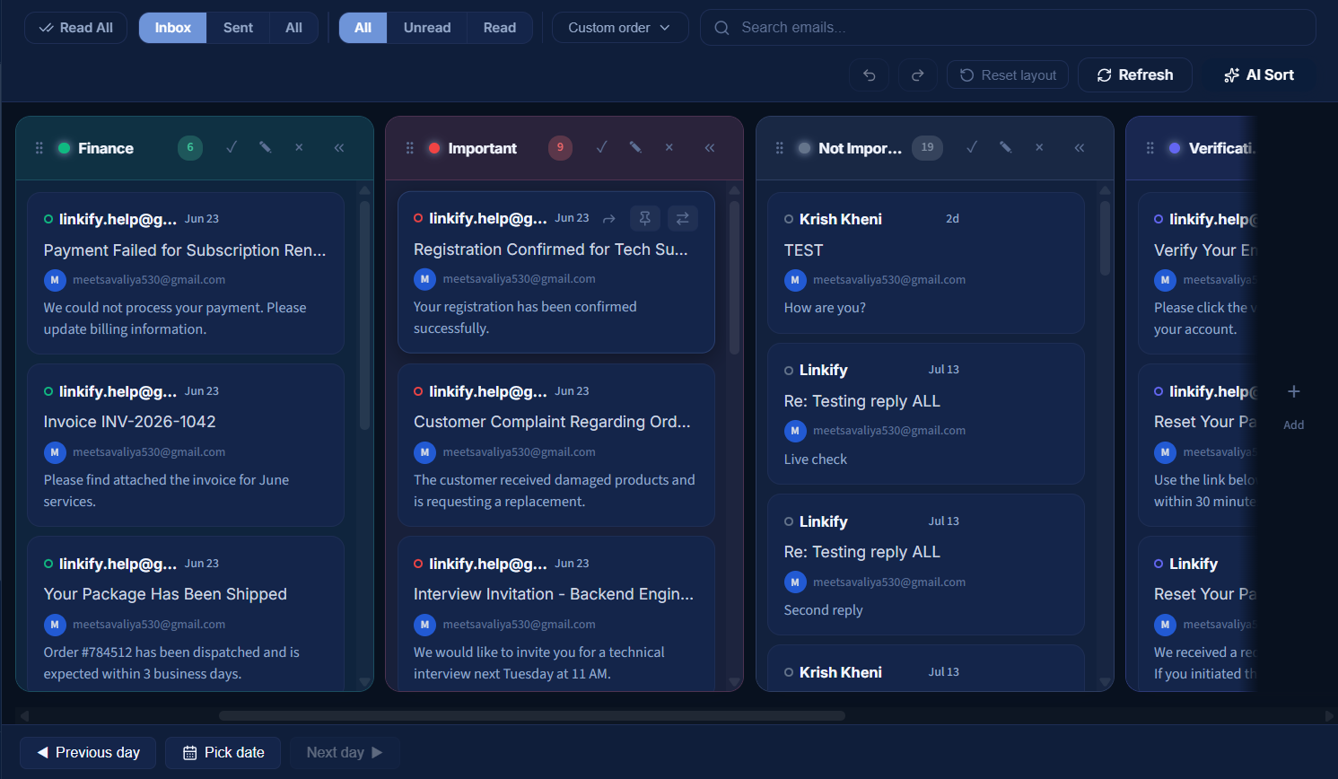Click the Verification column drag handle
The height and width of the screenshot is (779, 1338).
(1150, 148)
